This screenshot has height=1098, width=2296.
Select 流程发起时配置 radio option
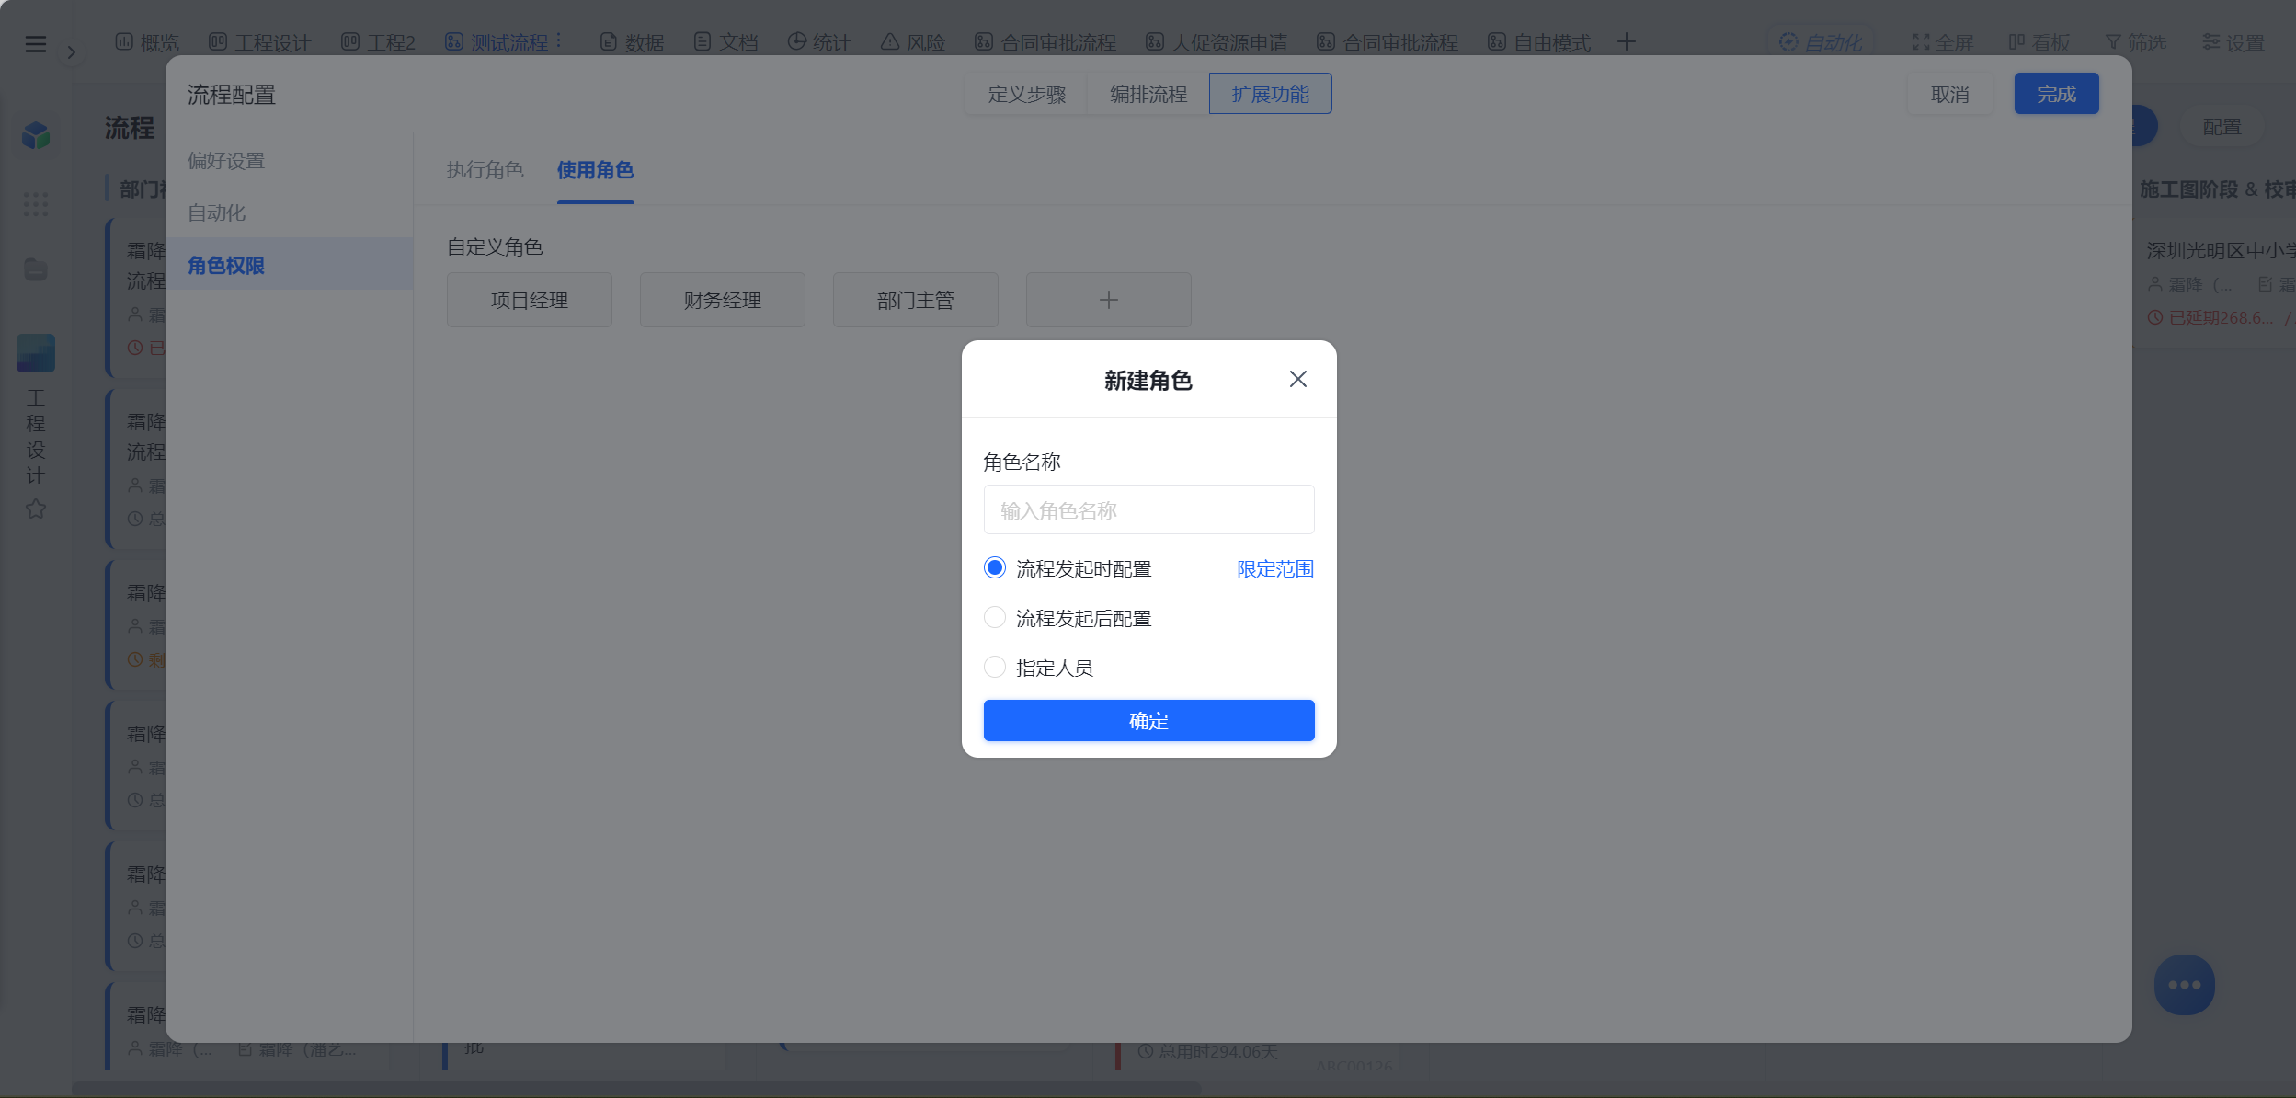[994, 568]
